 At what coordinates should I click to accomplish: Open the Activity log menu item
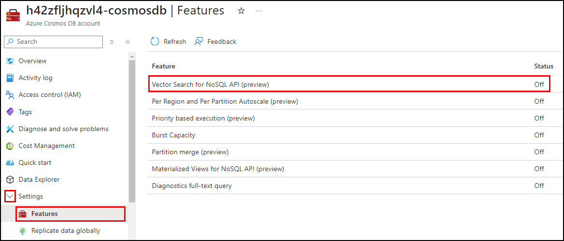coord(35,78)
